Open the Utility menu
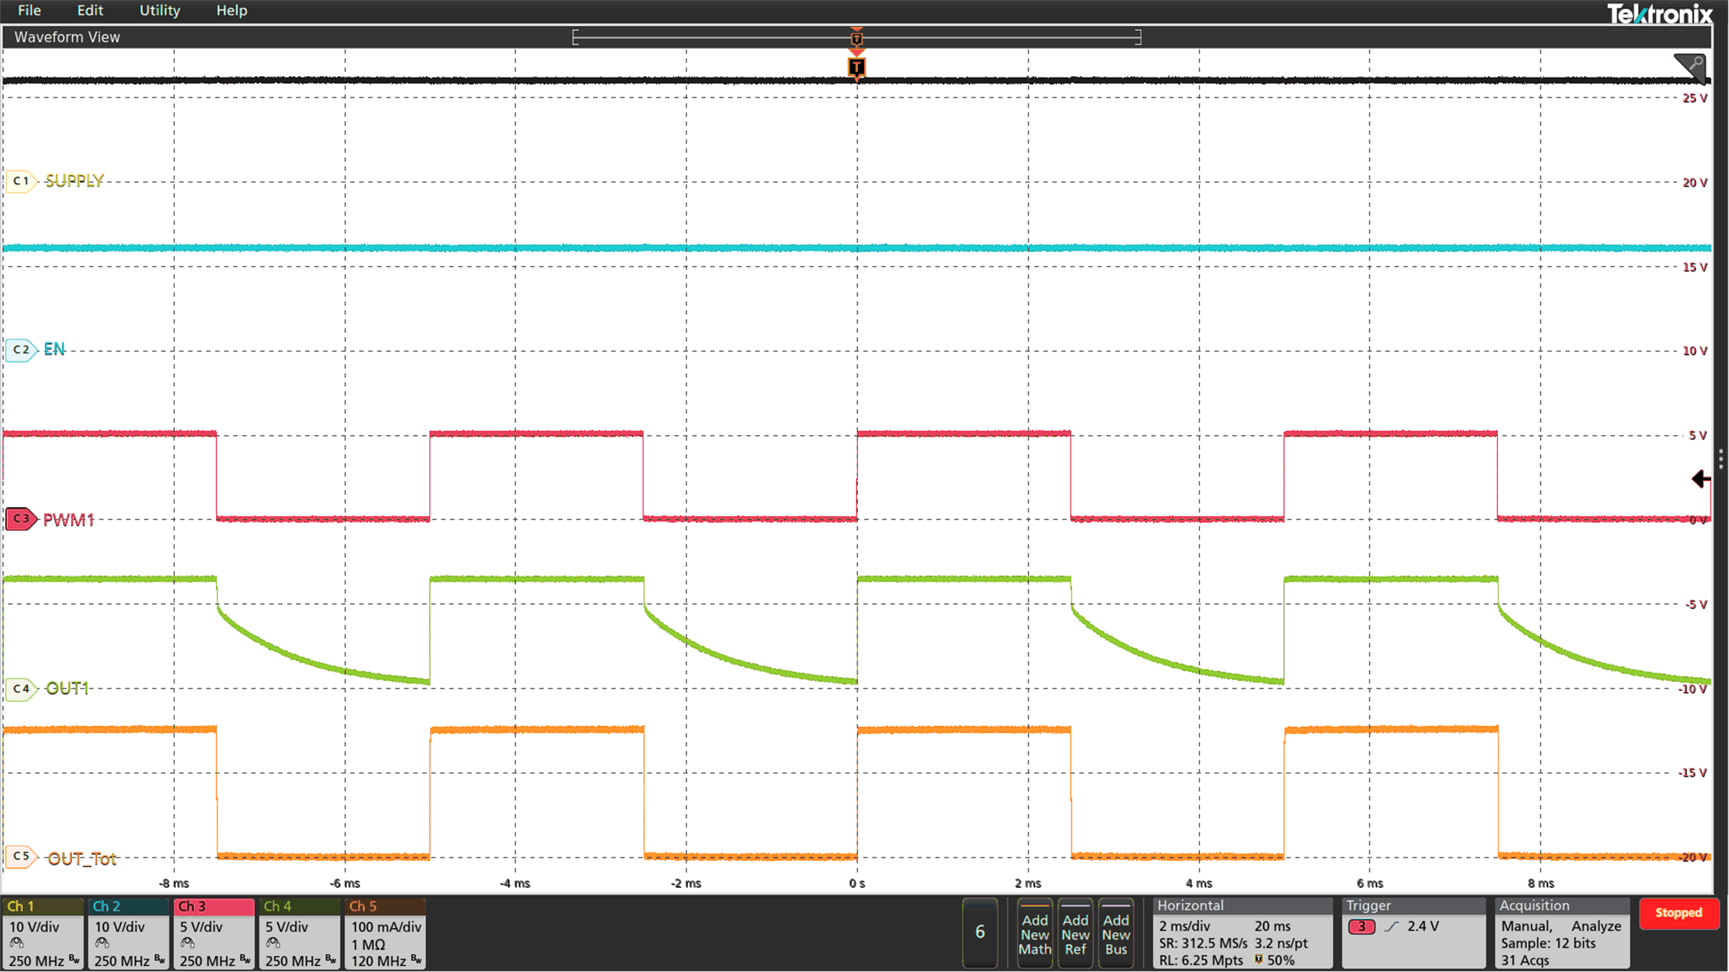Viewport: 1729px width, 972px height. coord(159,10)
